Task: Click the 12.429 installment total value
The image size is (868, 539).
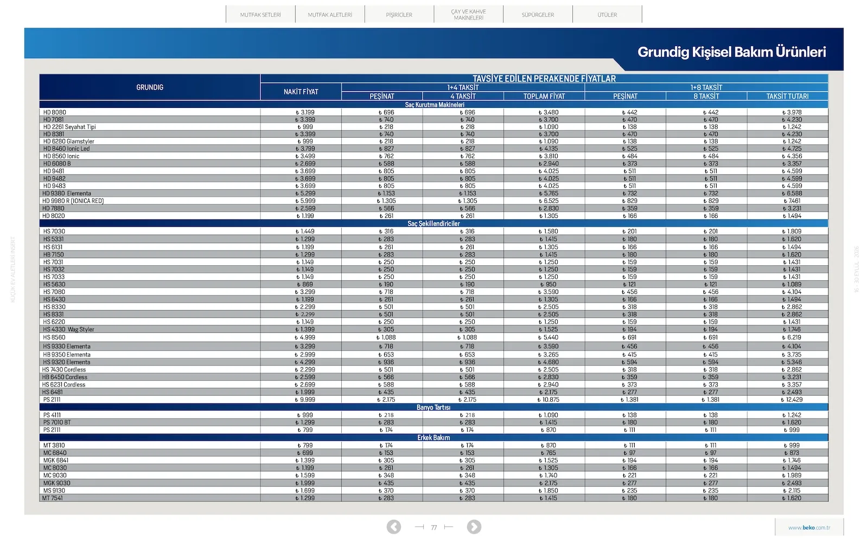Action: [x=792, y=400]
